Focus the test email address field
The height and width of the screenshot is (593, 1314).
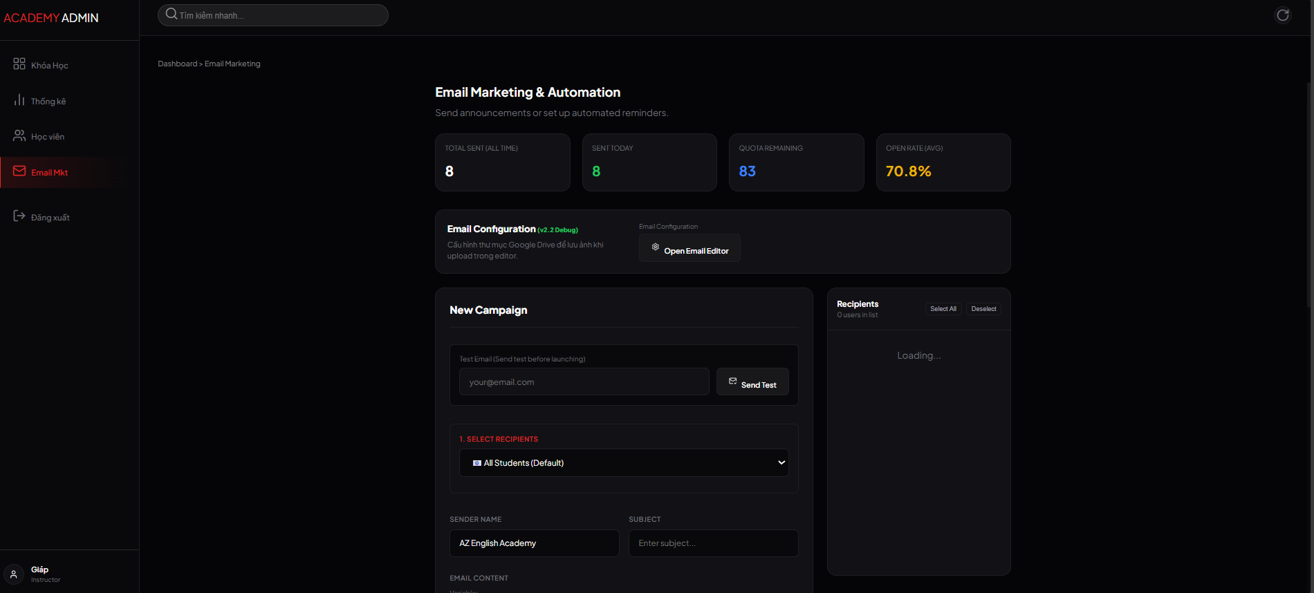pos(584,382)
